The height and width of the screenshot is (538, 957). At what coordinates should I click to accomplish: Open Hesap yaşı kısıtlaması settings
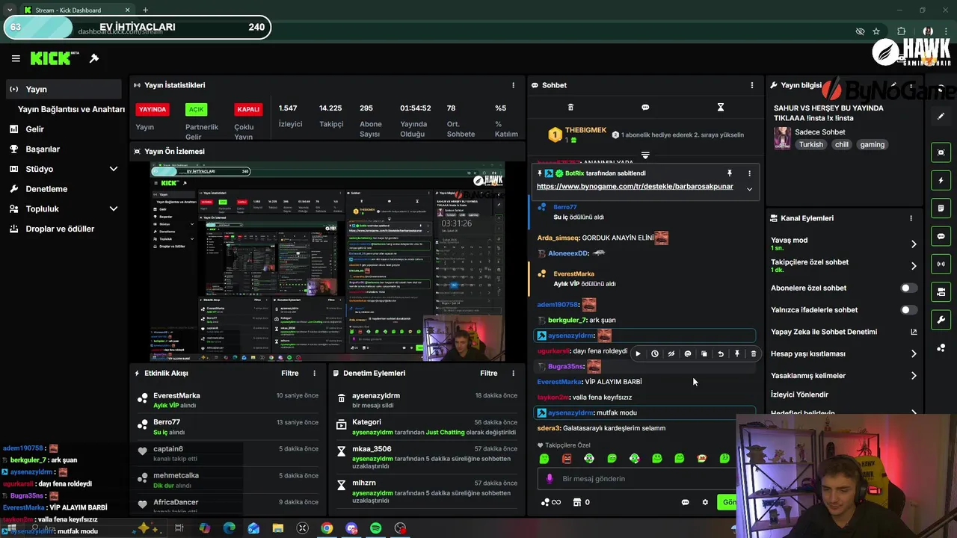coord(843,353)
